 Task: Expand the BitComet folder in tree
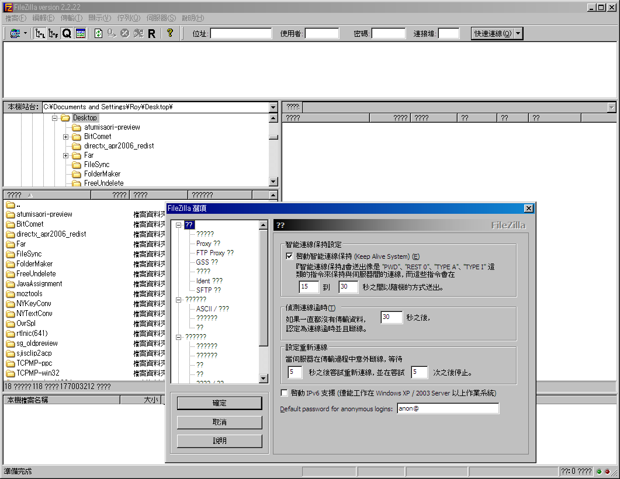pyautogui.click(x=66, y=137)
